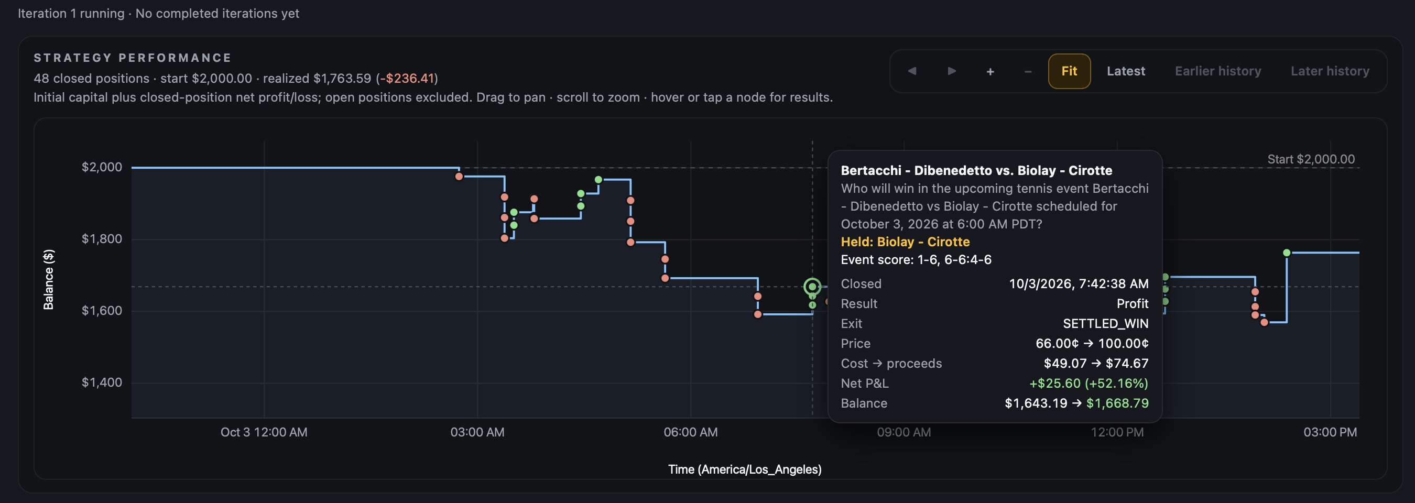Click the 'STRATEGY PERFORMANCE' heading
Screen dimensions: 1415x503
(133, 58)
